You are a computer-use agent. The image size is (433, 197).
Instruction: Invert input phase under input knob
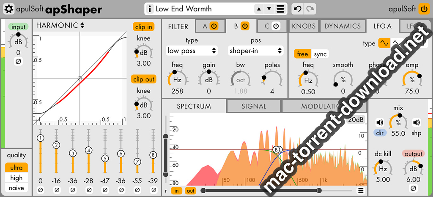click(18, 62)
